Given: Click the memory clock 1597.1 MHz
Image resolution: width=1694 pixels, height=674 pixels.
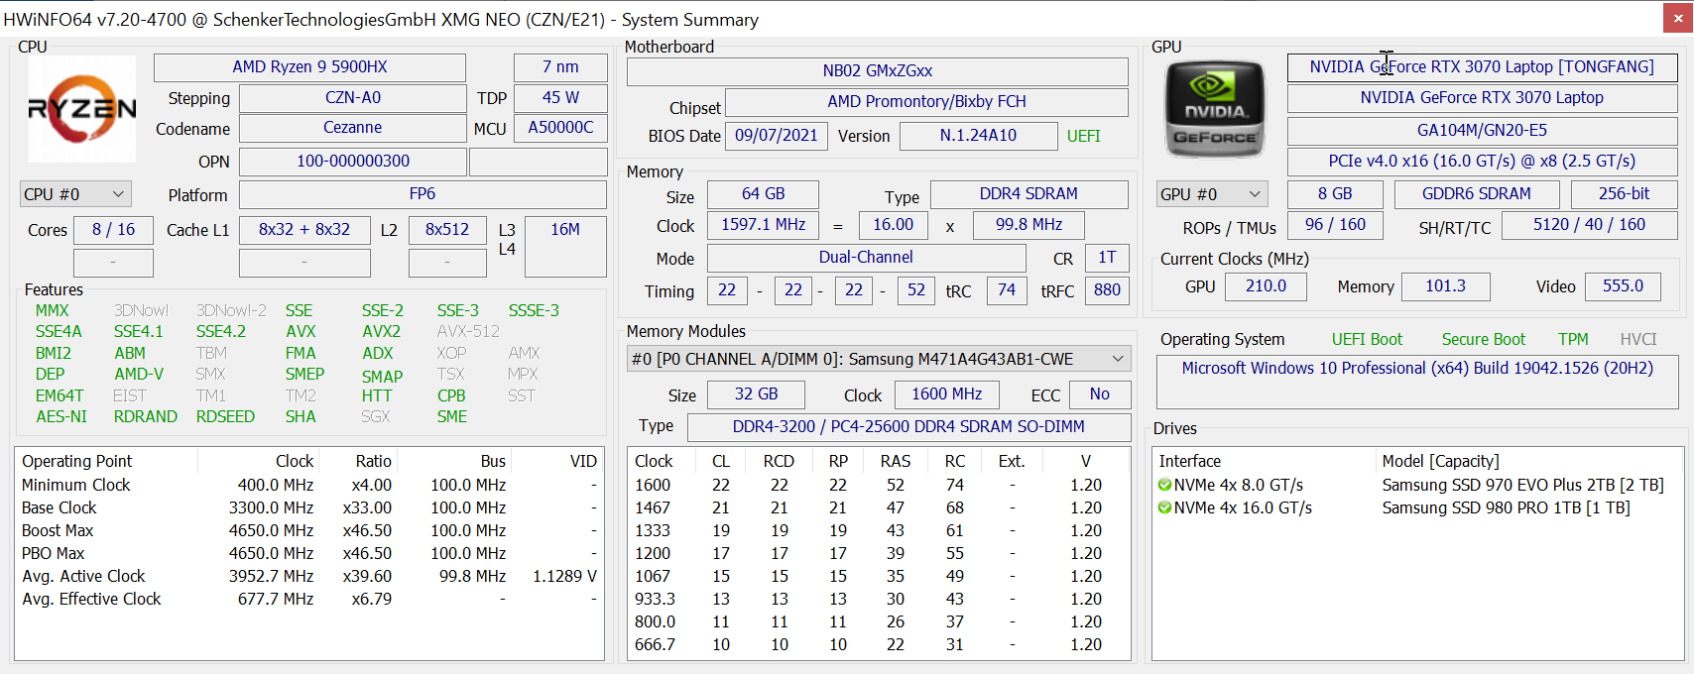Looking at the screenshot, I should (763, 225).
